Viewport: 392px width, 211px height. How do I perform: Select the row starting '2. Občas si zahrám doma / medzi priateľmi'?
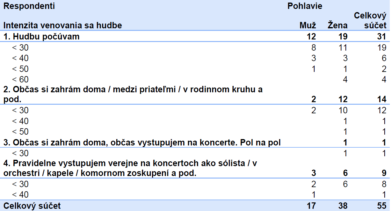point(195,95)
